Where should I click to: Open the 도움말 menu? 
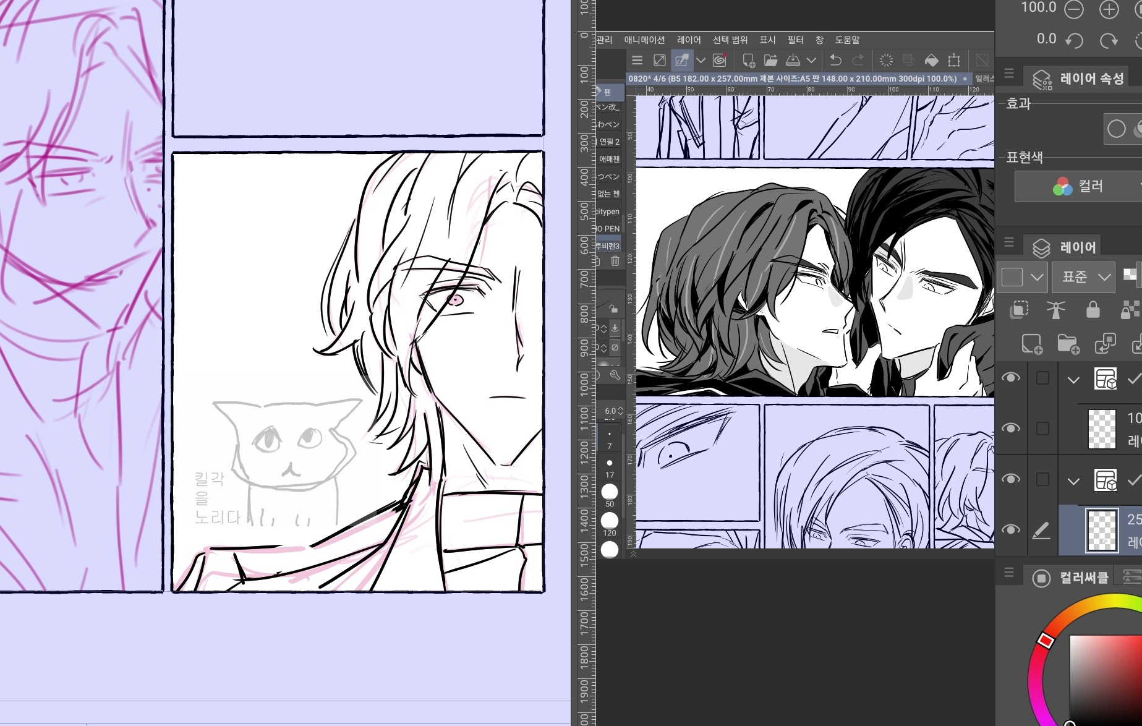[x=848, y=40]
